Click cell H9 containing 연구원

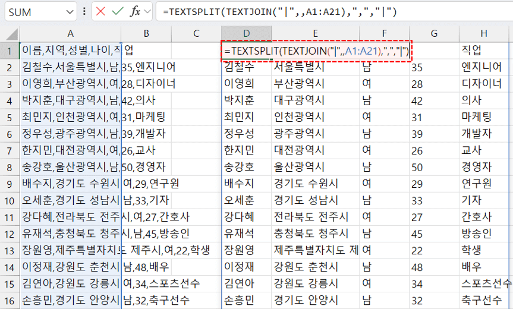484,184
